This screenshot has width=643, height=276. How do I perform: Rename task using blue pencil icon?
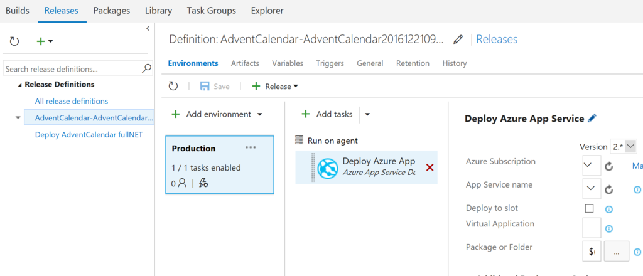pyautogui.click(x=592, y=118)
